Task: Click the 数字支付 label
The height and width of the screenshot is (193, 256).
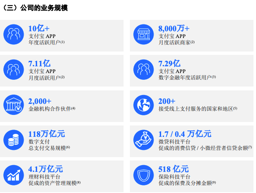Action: click(39, 141)
